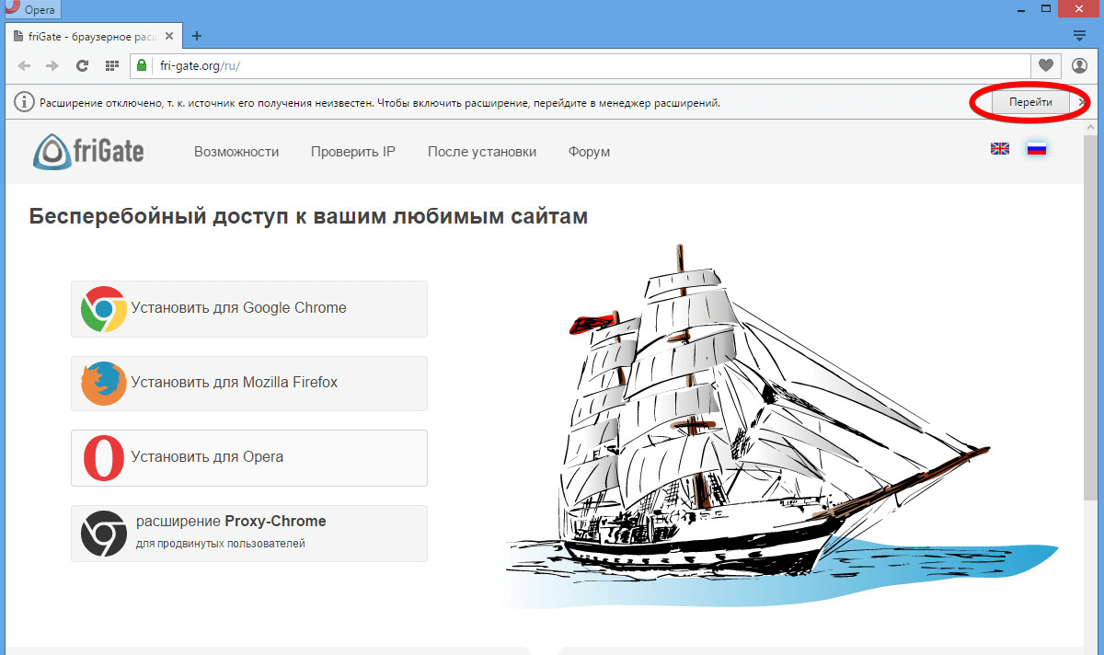Click the Mozilla Firefox logo icon
The image size is (1104, 655).
point(103,384)
